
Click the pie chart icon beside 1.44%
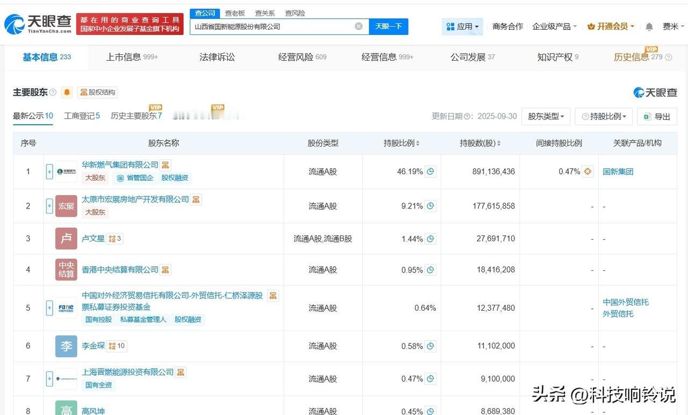[x=431, y=239]
